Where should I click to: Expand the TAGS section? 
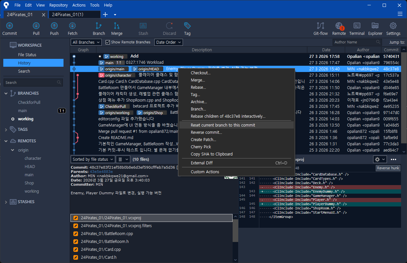[x=6, y=130]
